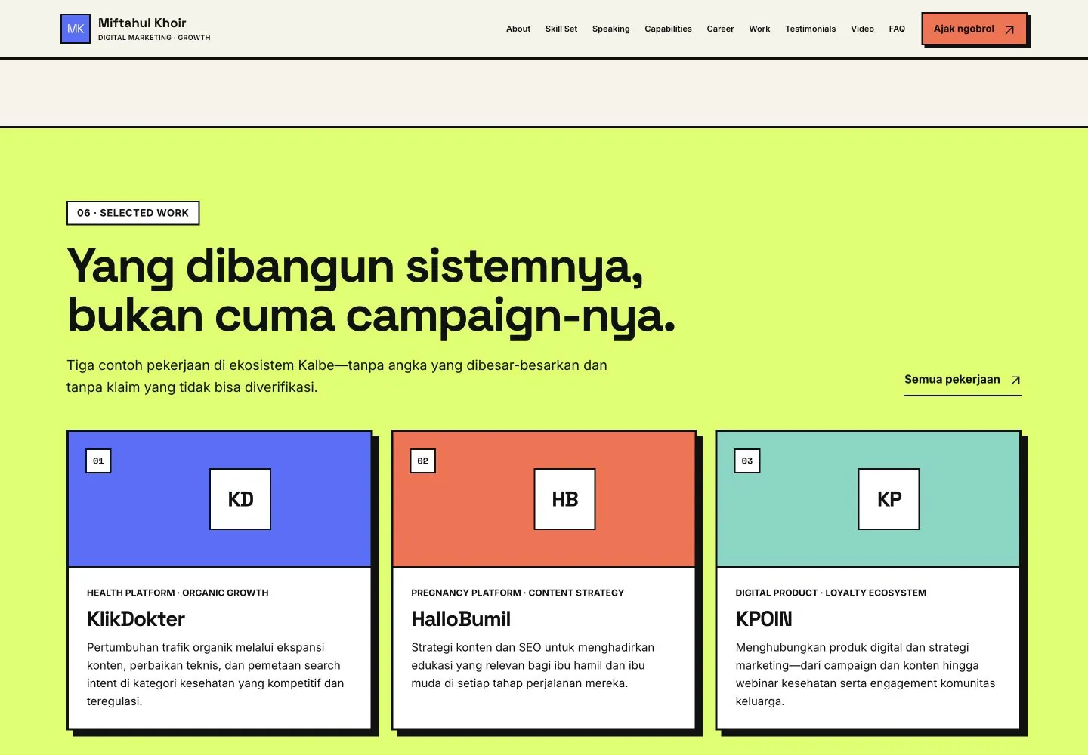This screenshot has height=755, width=1088.
Task: Click the arrow icon in Ajak ngobrol button
Action: pyautogui.click(x=1009, y=29)
